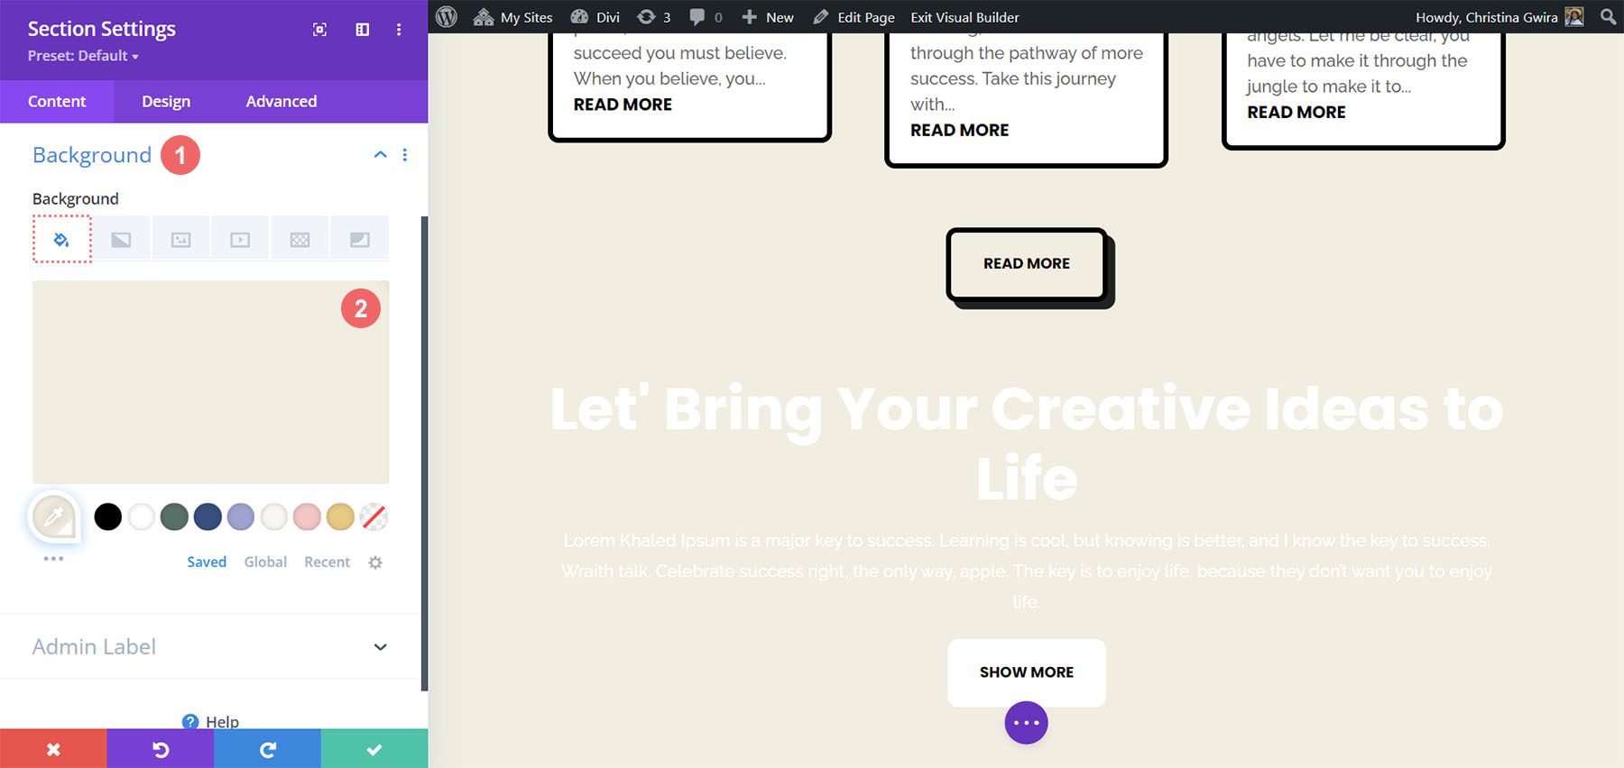Image resolution: width=1624 pixels, height=768 pixels.
Task: Toggle the snap panel to side icon
Action: (362, 30)
